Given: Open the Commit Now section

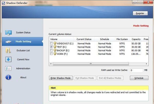Looking at the screenshot, I should (22, 59).
